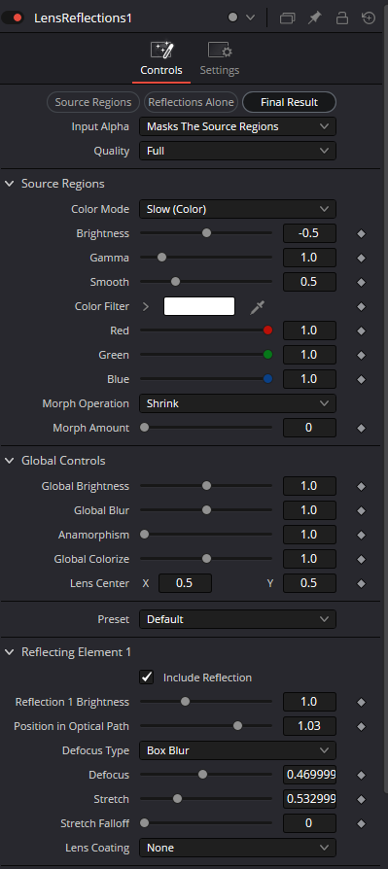Expand the Color Filter arrow
The image size is (388, 869).
coord(146,306)
